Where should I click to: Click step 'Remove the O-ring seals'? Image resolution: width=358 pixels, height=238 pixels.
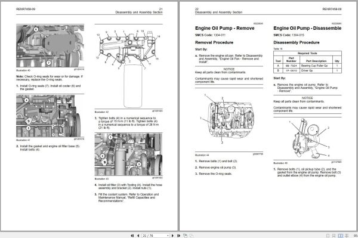[214, 174]
